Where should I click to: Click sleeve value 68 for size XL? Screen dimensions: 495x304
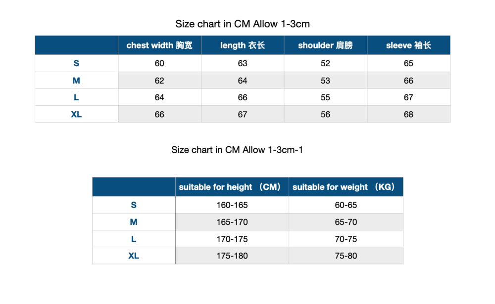[x=408, y=114]
